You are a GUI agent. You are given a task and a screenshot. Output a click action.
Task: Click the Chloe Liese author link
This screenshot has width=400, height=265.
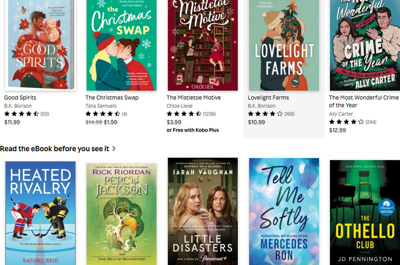[179, 106]
